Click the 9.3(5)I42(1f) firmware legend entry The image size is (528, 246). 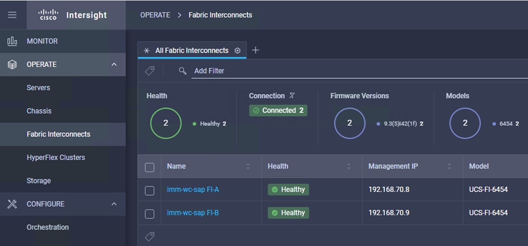coord(400,124)
